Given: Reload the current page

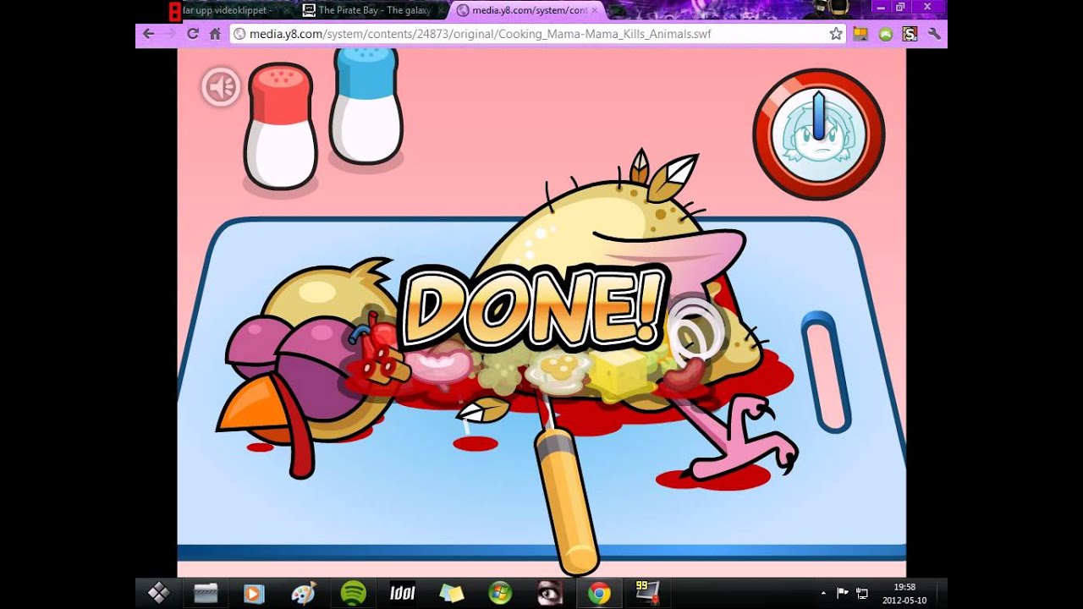Looking at the screenshot, I should click(x=193, y=34).
